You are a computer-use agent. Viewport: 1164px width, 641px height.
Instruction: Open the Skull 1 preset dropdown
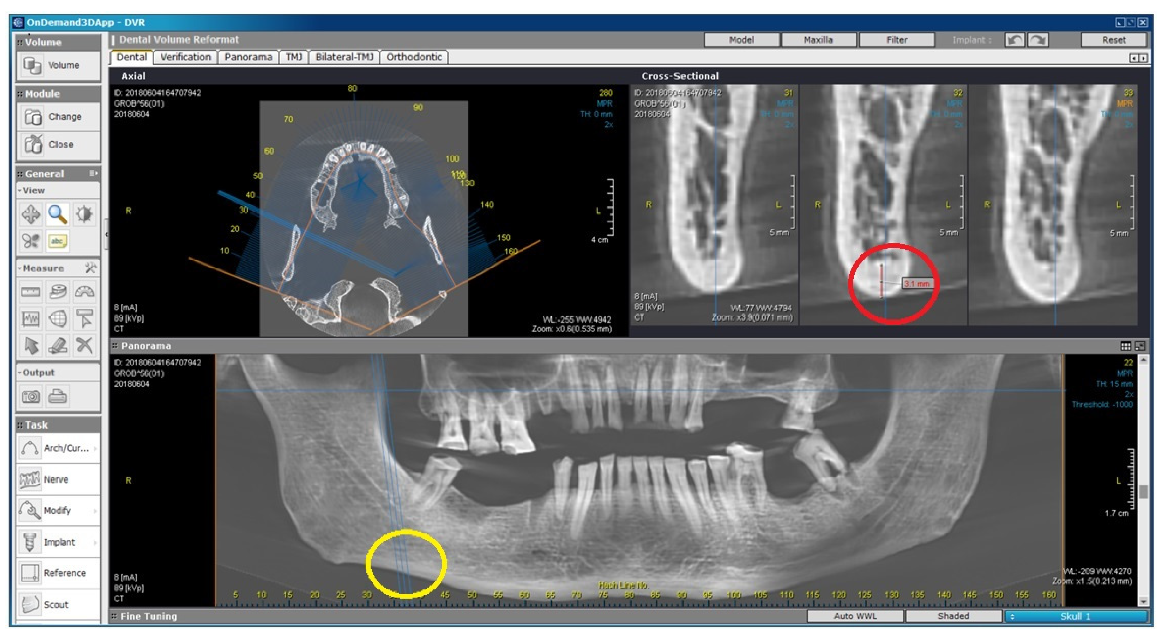click(1075, 616)
